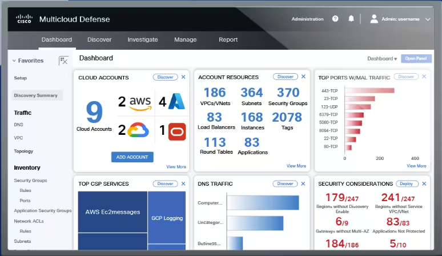Click the Azure logo in Cloud Accounts

coord(177,101)
